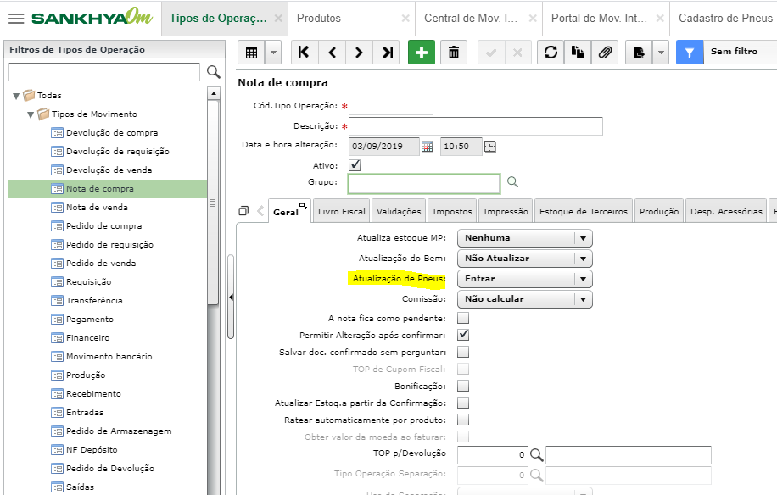Click the save checkmark button

tap(490, 52)
